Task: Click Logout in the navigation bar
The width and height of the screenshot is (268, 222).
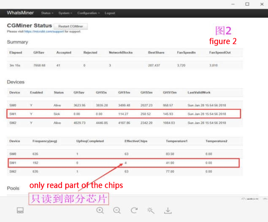Action: pos(110,13)
